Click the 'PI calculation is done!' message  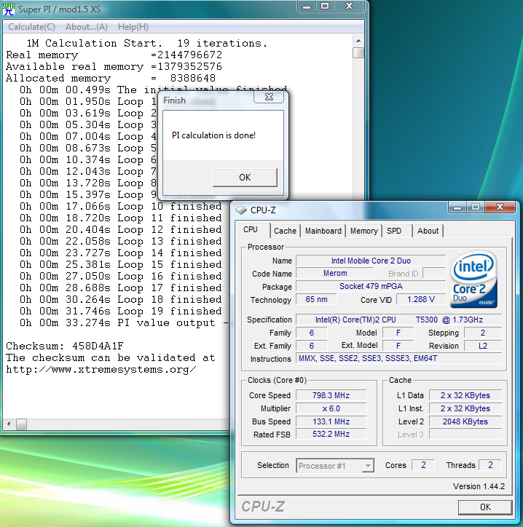click(x=213, y=135)
